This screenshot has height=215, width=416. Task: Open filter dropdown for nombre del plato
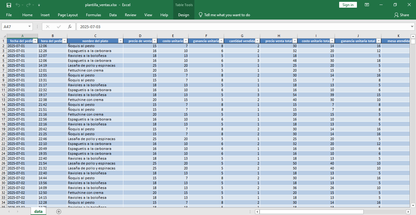tap(120, 41)
